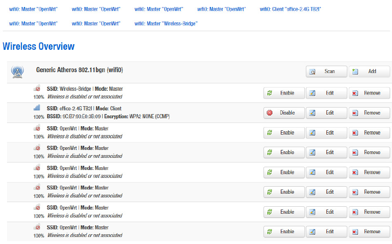Click the green refresh icon for Wireless-Bridge Enable

[x=270, y=93]
